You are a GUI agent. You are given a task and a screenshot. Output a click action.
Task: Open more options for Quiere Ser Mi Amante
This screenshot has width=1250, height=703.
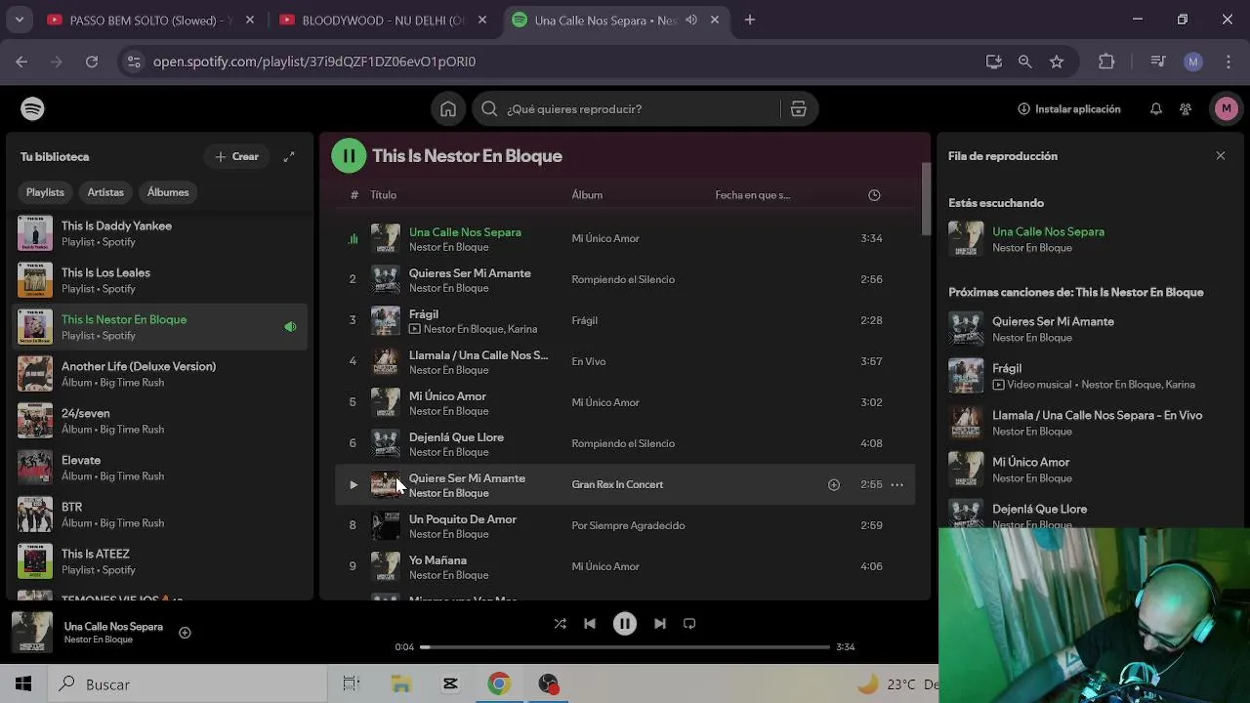click(x=896, y=484)
